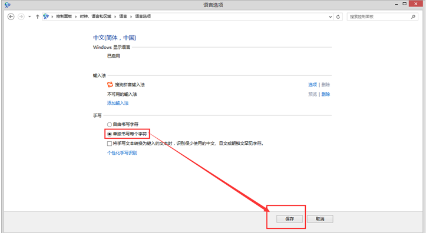This screenshot has height=233, width=426.
Task: Click the control panel icon in address bar
Action: [x=46, y=16]
